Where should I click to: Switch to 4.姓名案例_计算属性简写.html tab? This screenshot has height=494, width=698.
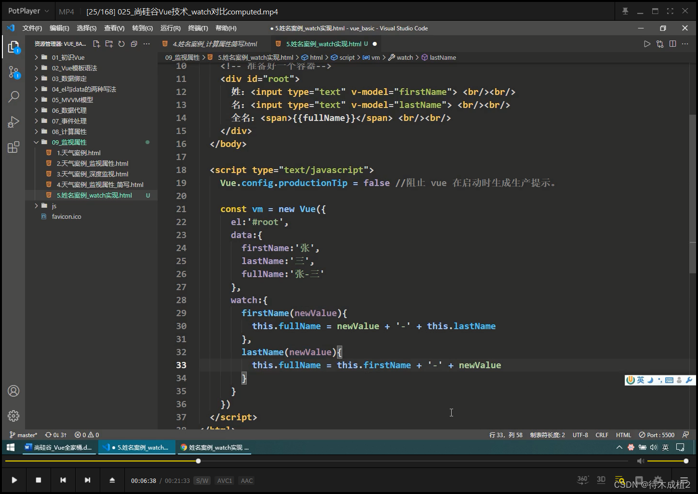click(x=215, y=44)
